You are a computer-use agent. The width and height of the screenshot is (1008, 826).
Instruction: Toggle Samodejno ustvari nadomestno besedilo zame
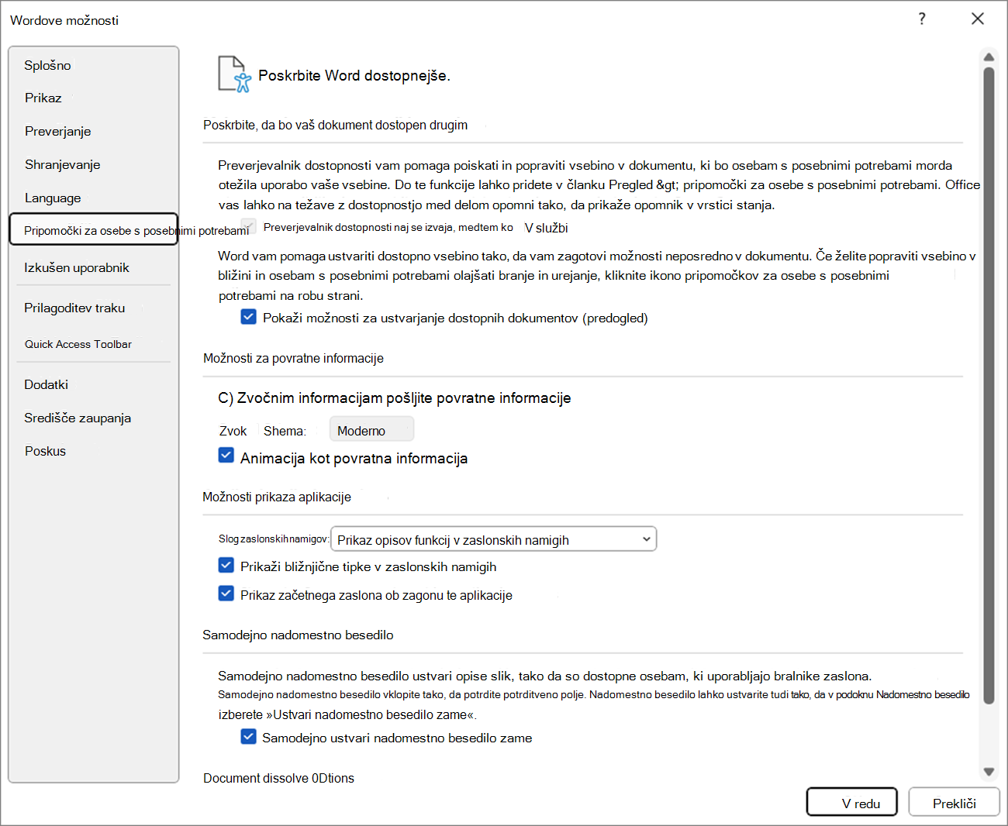tap(249, 737)
